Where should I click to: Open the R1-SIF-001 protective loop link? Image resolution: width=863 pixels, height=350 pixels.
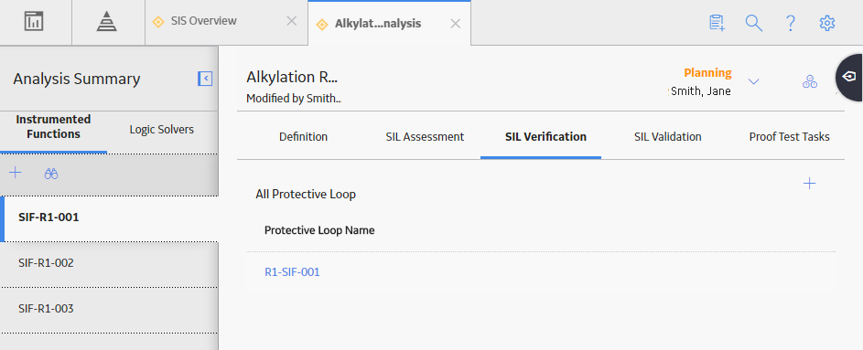pyautogui.click(x=292, y=272)
